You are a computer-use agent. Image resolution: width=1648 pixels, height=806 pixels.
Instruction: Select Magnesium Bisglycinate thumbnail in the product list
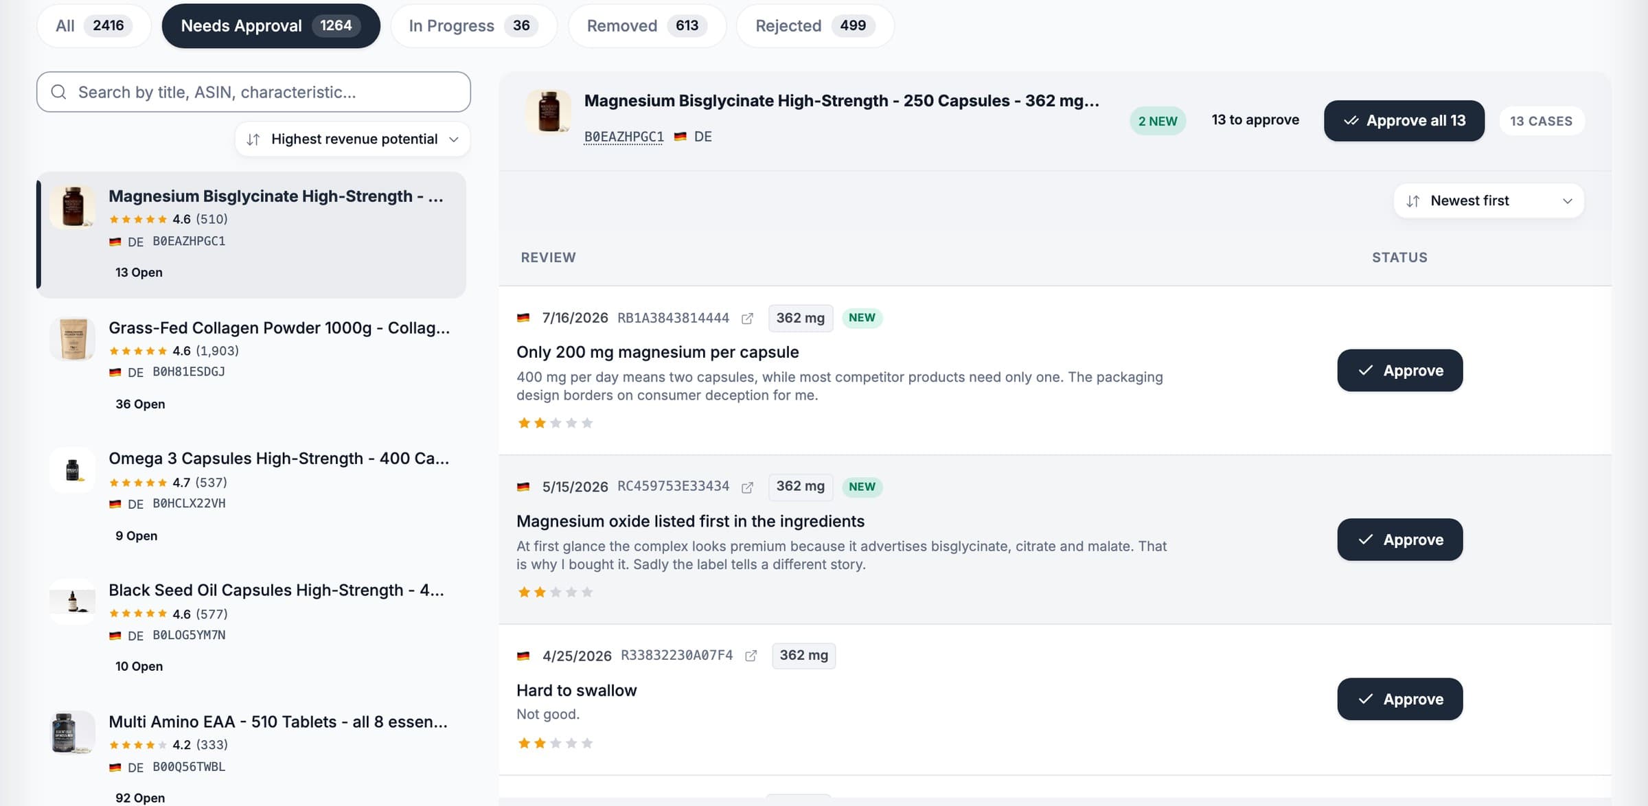pos(73,207)
